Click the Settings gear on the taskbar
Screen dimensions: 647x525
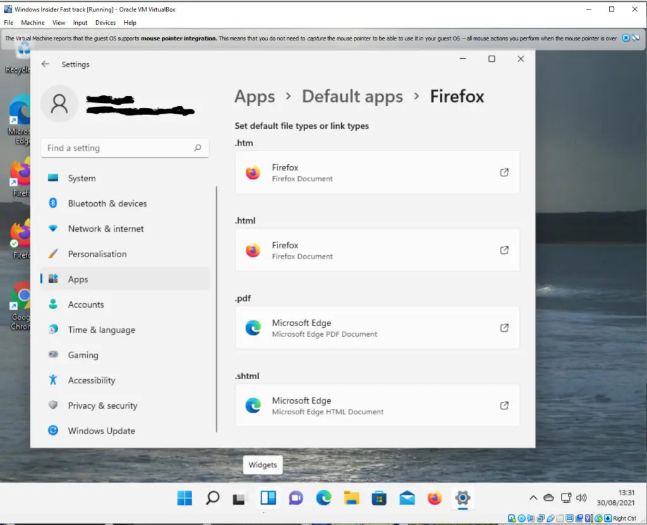pos(463,498)
